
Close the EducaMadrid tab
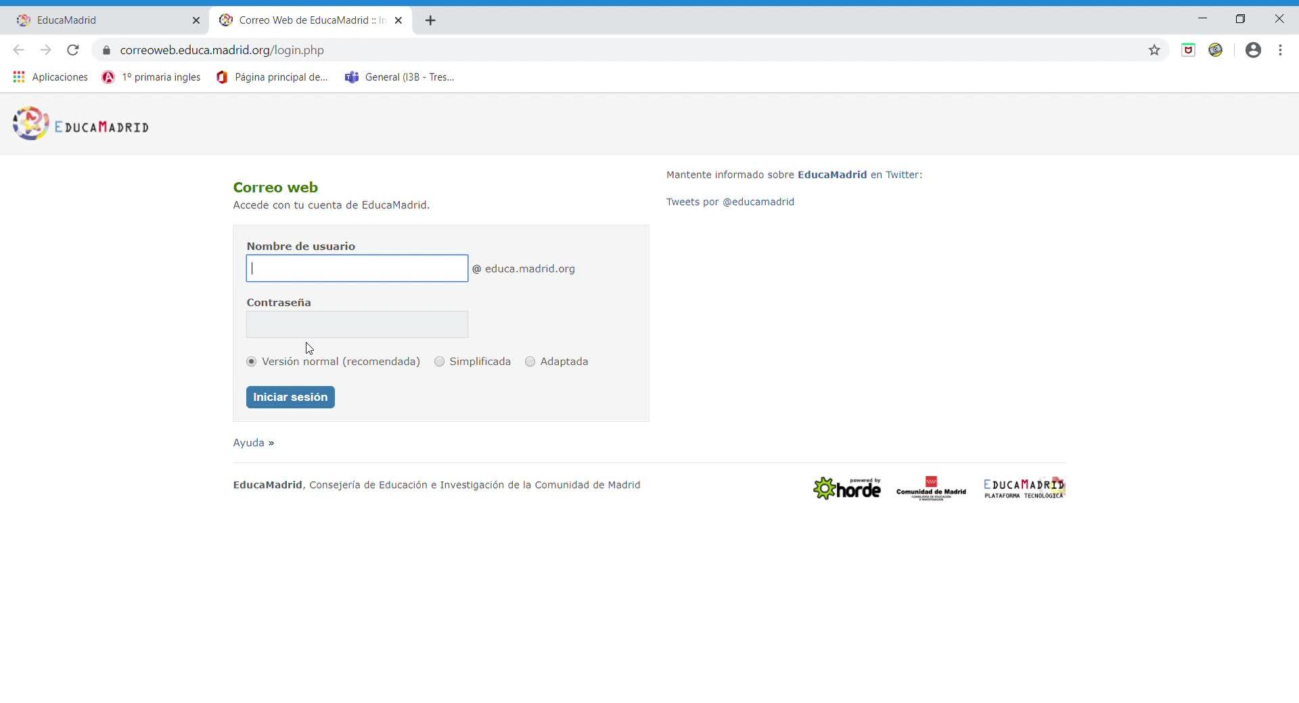coord(196,20)
